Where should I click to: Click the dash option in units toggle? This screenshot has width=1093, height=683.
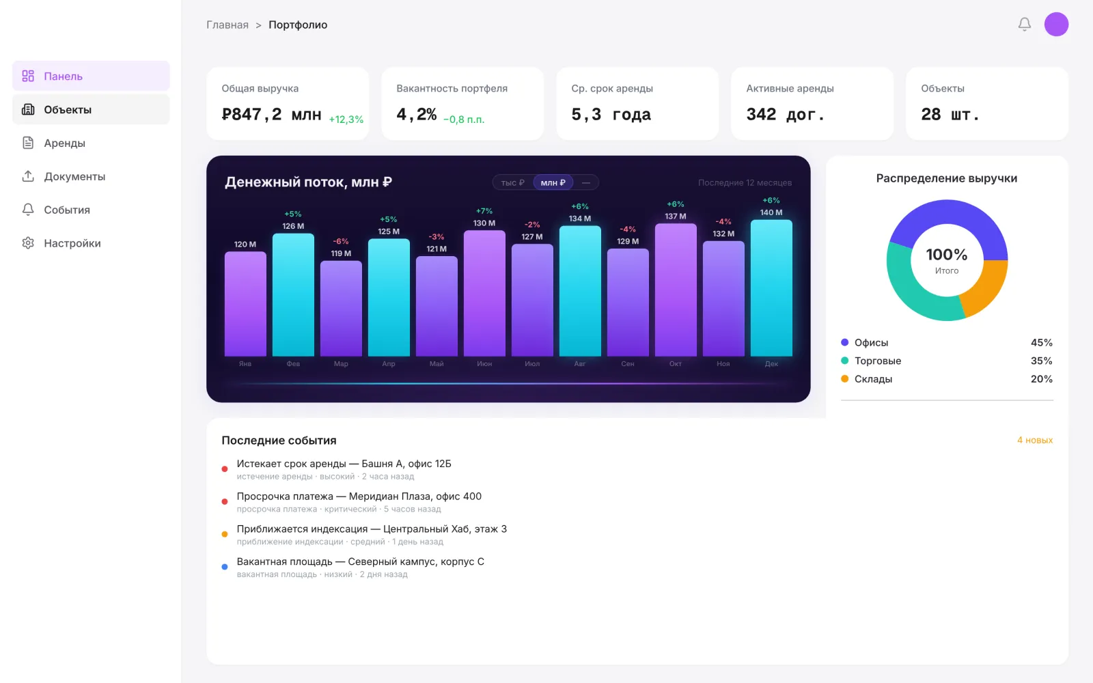pyautogui.click(x=586, y=182)
